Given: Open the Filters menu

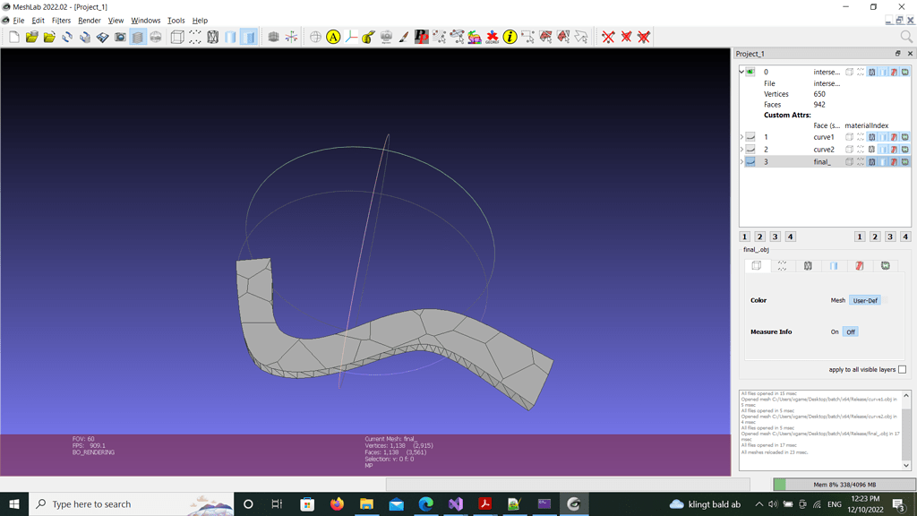Looking at the screenshot, I should [61, 21].
